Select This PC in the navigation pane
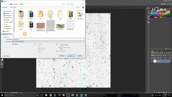 pos(6,34)
